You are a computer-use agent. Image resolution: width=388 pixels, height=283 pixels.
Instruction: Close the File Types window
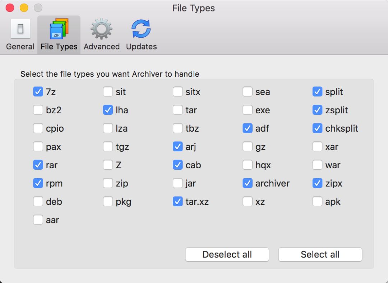10,8
